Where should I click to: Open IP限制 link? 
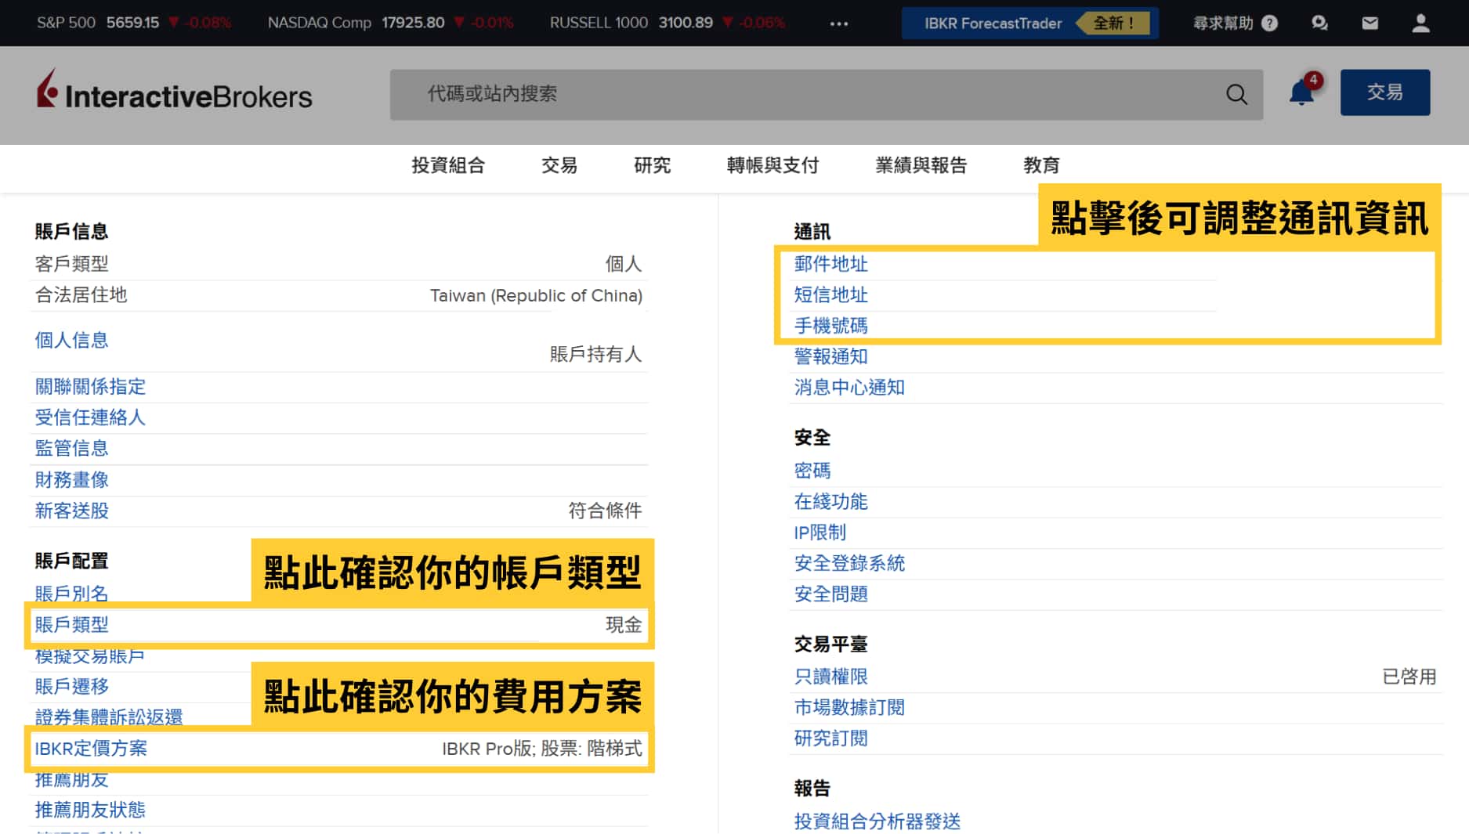(x=820, y=533)
